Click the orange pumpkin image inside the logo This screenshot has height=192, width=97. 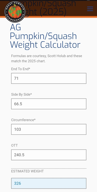click(x=15, y=12)
